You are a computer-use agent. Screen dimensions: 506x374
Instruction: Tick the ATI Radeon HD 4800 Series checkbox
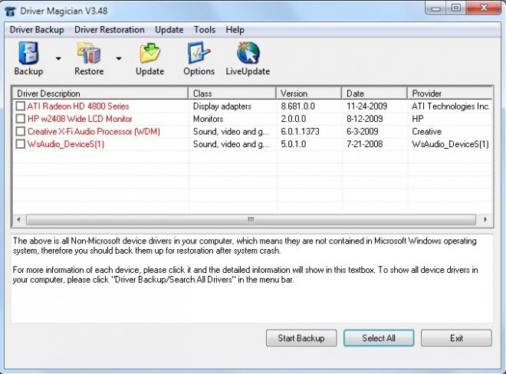20,107
